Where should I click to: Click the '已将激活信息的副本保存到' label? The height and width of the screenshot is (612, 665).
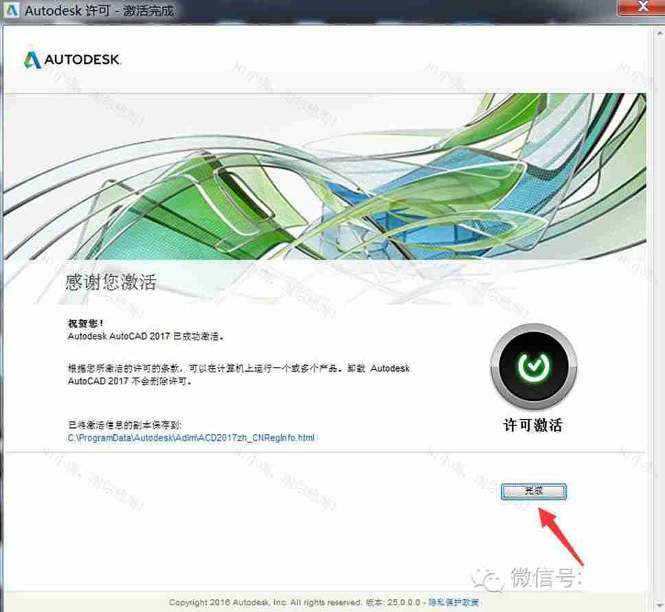pyautogui.click(x=124, y=424)
